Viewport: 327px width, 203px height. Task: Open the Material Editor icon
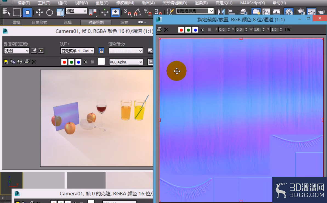pos(289,12)
